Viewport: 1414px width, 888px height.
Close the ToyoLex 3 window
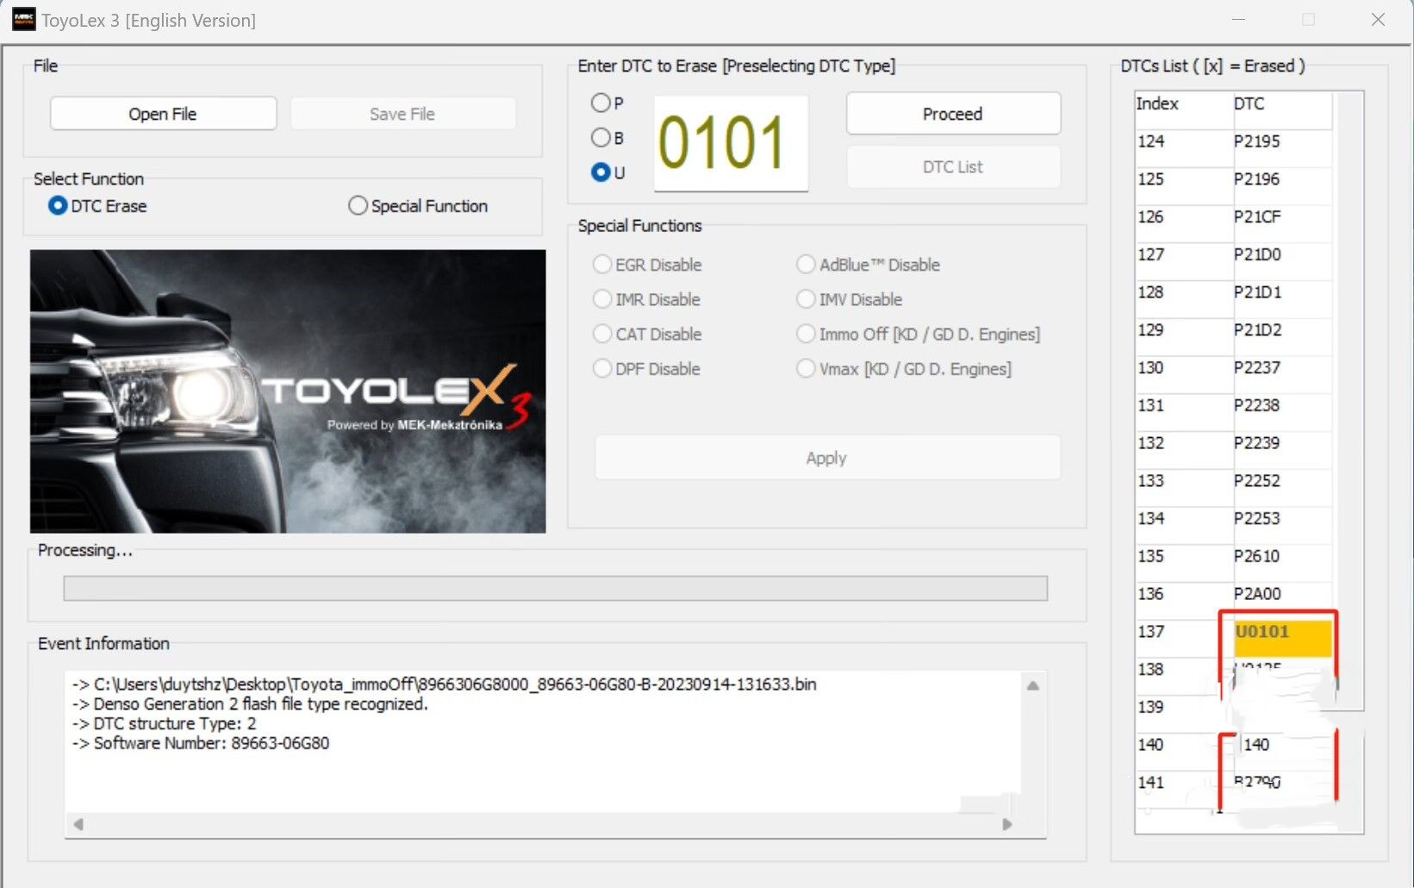click(x=1378, y=19)
